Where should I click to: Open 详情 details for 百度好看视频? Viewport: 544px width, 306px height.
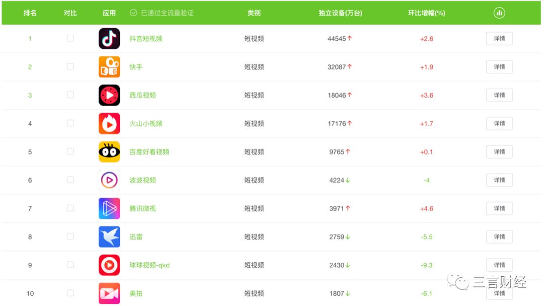[x=499, y=152]
